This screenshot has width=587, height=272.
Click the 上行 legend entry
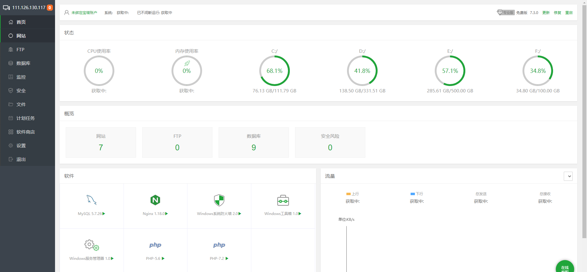[353, 194]
